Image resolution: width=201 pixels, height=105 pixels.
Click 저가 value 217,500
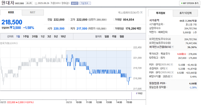[82, 29]
